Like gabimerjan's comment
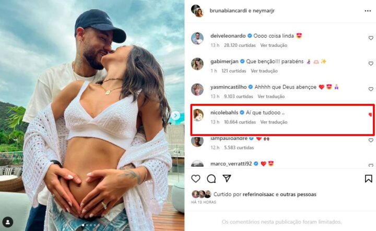Screen dimensions: 376x231 click(x=371, y=63)
